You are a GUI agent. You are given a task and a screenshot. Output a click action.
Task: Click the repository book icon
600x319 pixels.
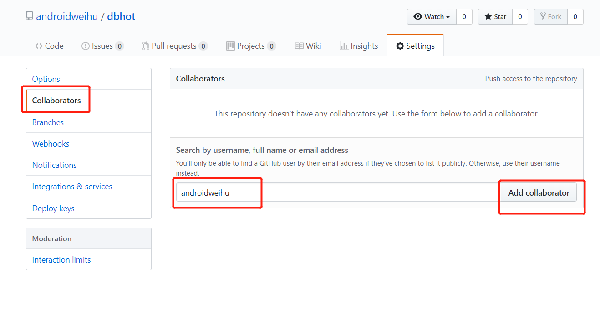(x=30, y=17)
